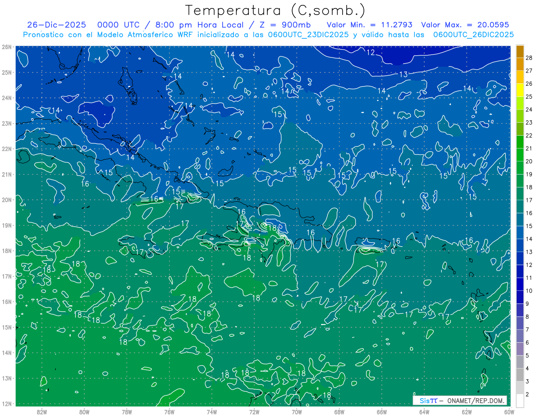The height and width of the screenshot is (418, 541).
Task: Click the "74W" longitude axis label
Action: click(x=212, y=412)
